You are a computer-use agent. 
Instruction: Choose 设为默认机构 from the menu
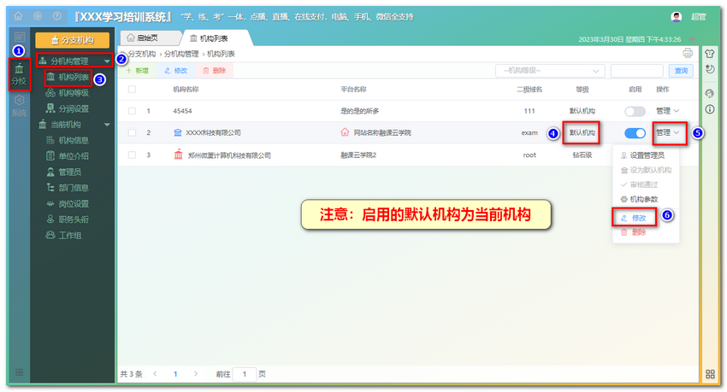(x=646, y=170)
